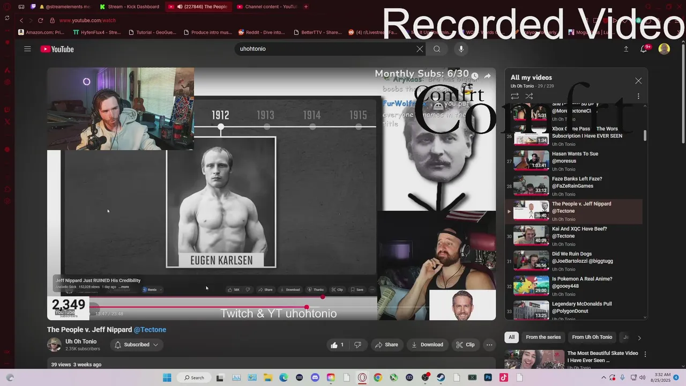The image size is (686, 386).
Task: Open The Most Beautiful Skate Video recommendation
Action: (602, 357)
